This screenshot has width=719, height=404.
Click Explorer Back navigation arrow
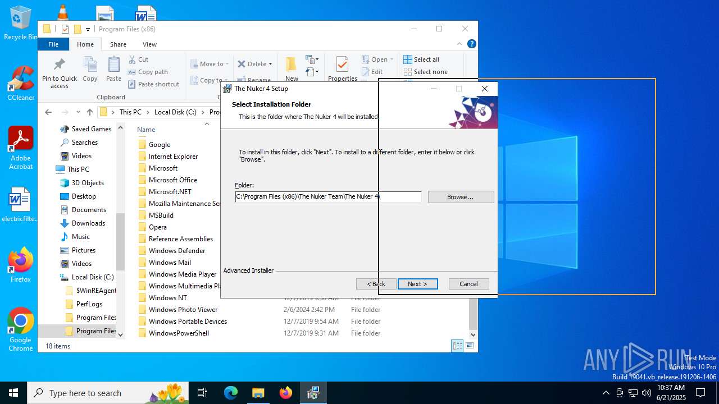(48, 112)
